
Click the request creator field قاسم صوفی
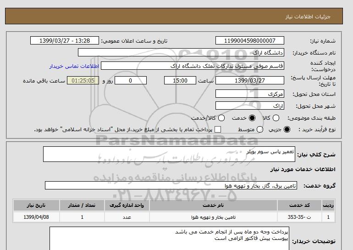(193, 66)
